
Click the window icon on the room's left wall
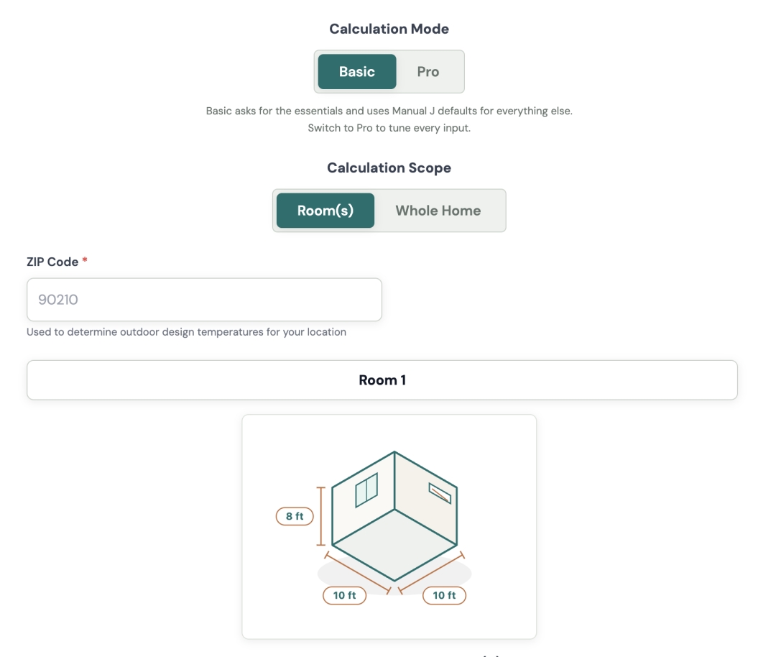point(366,490)
